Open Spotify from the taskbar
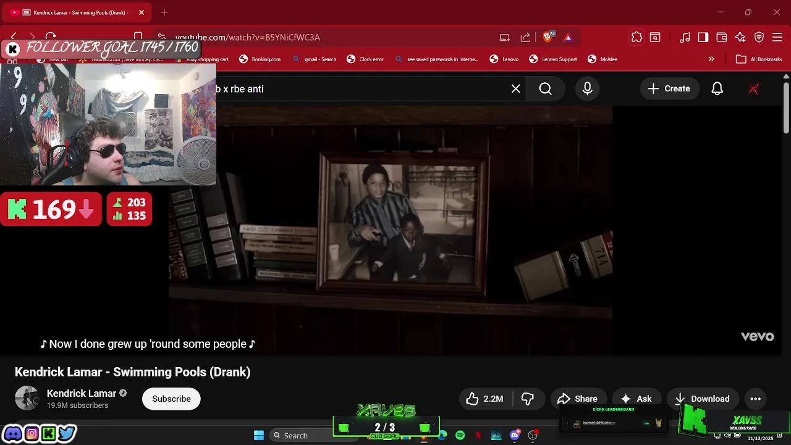This screenshot has width=791, height=445. (x=460, y=436)
